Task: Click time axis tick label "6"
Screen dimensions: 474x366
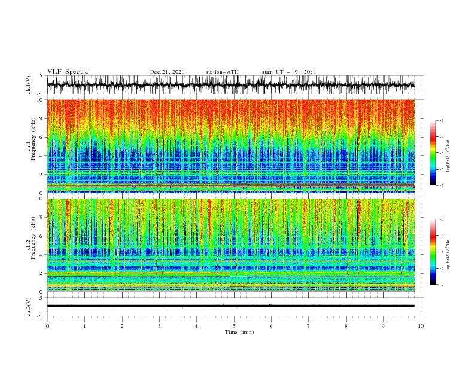Action: click(271, 326)
